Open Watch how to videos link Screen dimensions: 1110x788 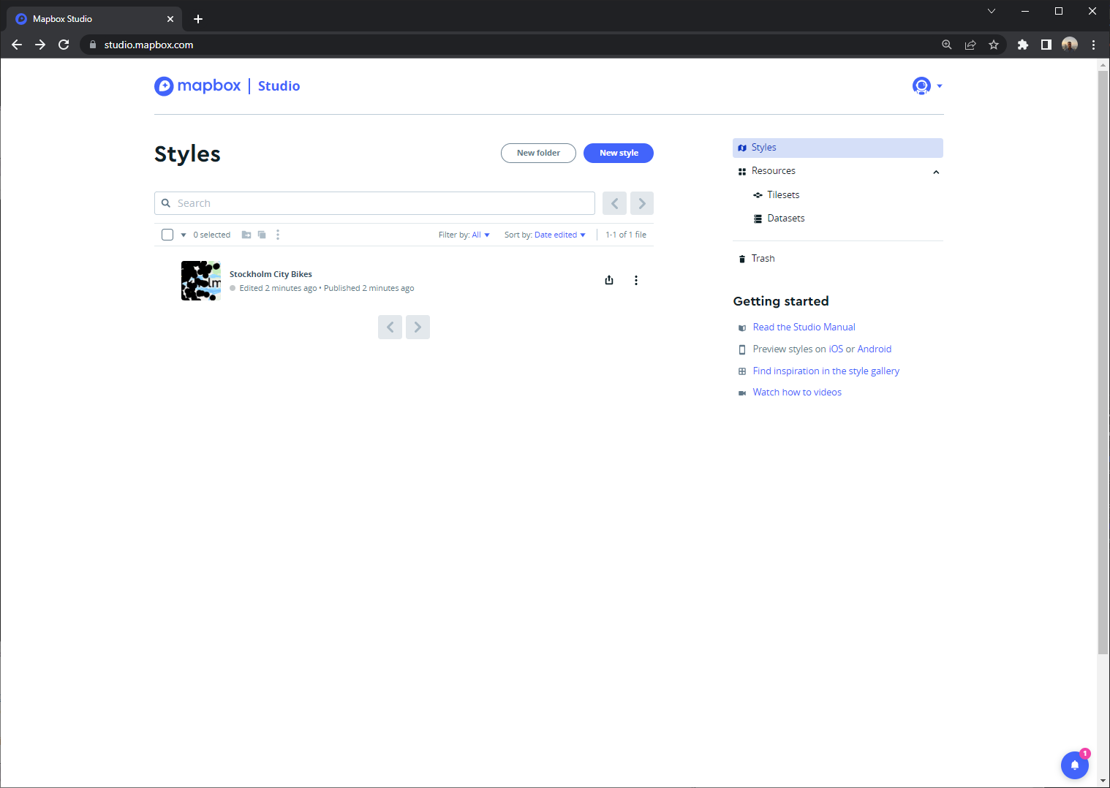pyautogui.click(x=797, y=393)
